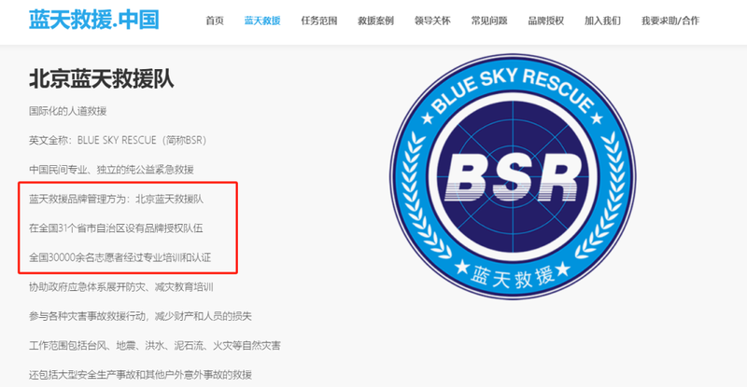Click the 加入我们 link
The height and width of the screenshot is (387, 747).
[x=602, y=21]
